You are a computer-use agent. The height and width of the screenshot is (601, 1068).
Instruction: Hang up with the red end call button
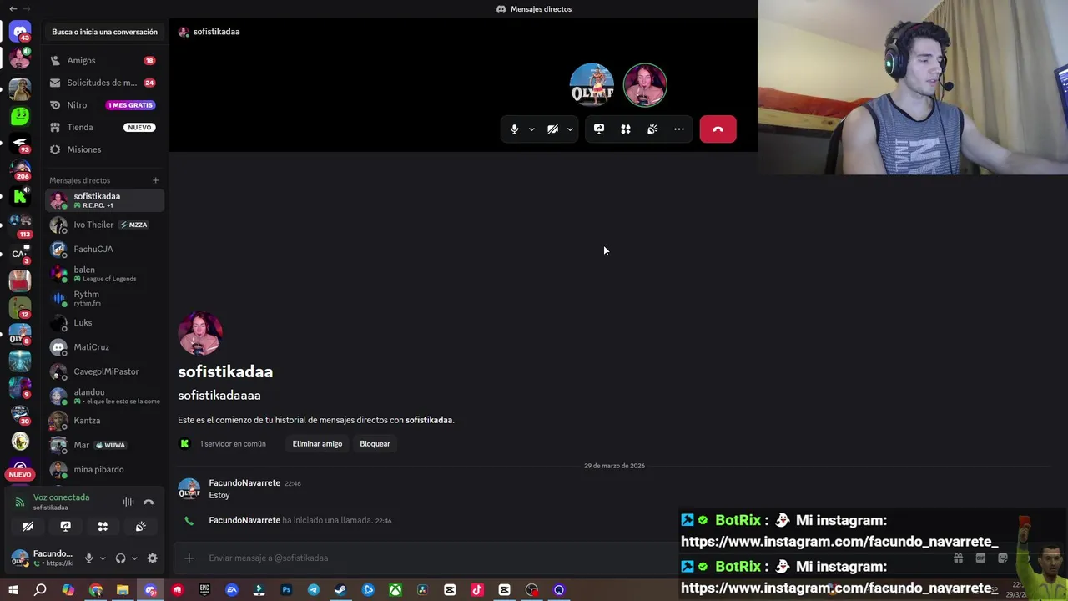coord(718,129)
